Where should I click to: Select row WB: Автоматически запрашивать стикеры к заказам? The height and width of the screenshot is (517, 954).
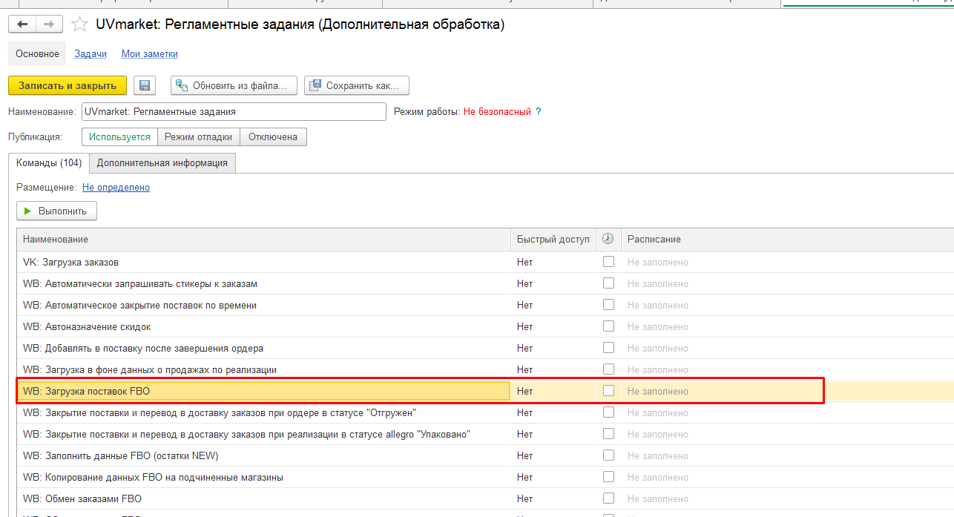tap(485, 283)
